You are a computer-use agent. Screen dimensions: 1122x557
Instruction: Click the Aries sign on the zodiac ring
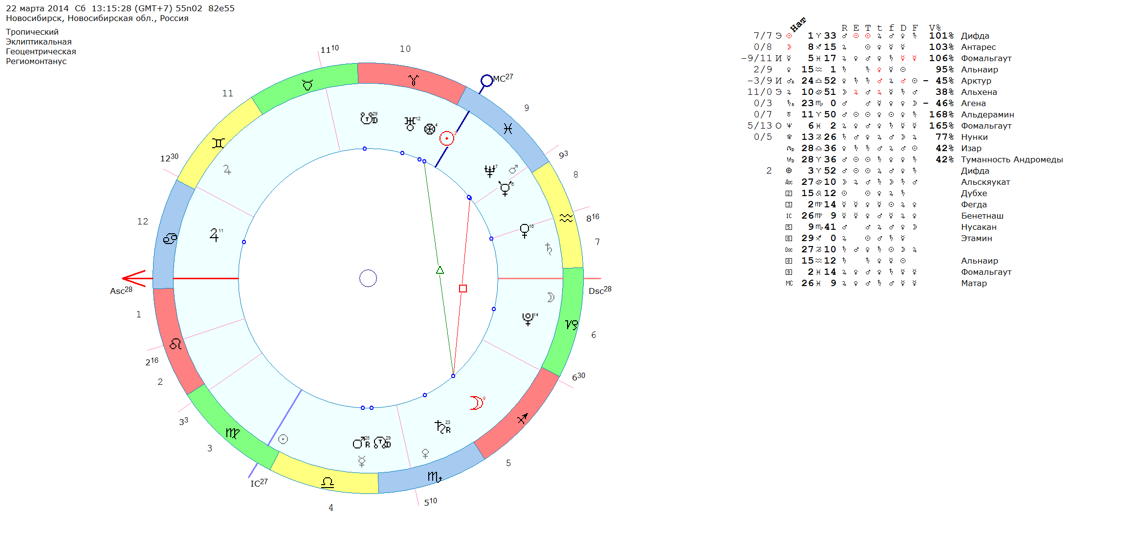point(414,80)
